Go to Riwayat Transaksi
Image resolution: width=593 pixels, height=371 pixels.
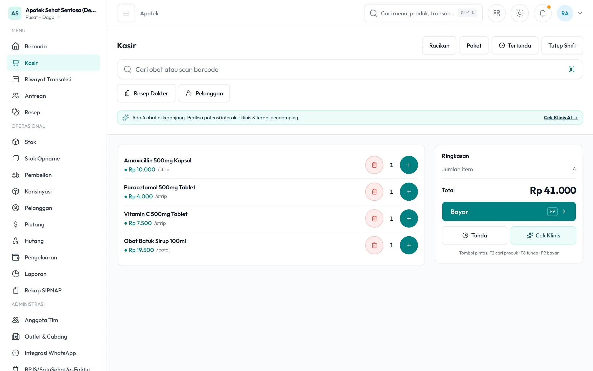coord(53,79)
